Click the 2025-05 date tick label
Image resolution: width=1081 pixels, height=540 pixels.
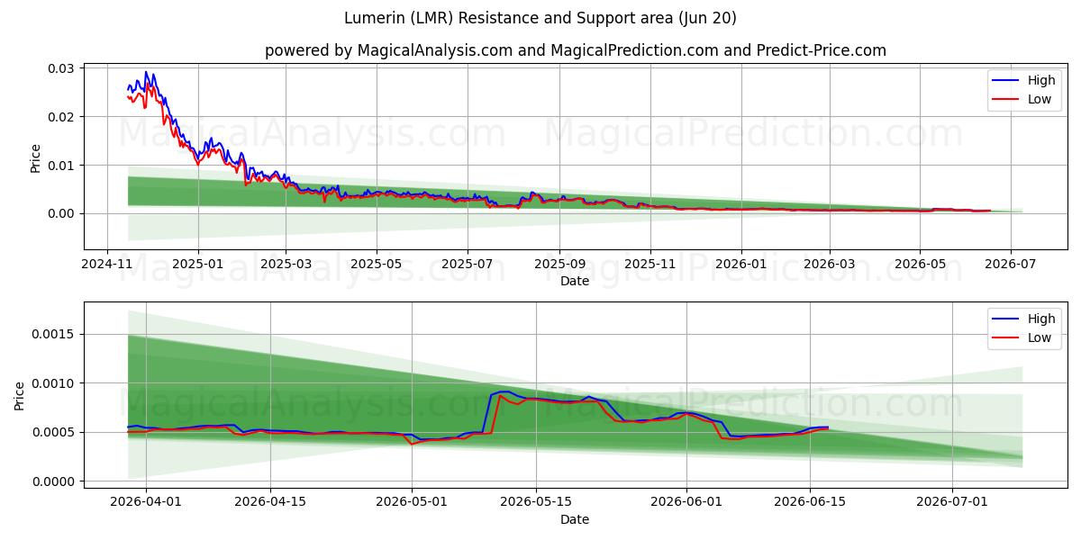tap(376, 264)
